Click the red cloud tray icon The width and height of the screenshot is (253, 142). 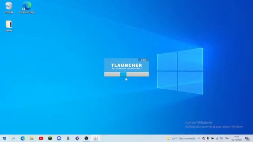tap(204, 138)
